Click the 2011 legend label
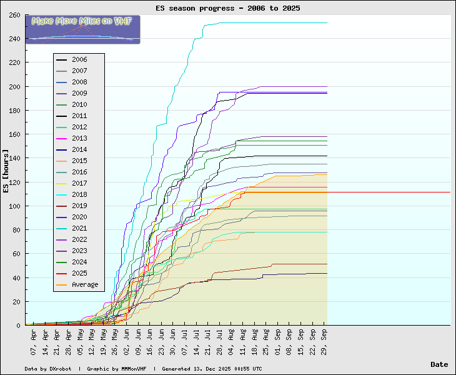This screenshot has width=456, height=375. (x=79, y=116)
